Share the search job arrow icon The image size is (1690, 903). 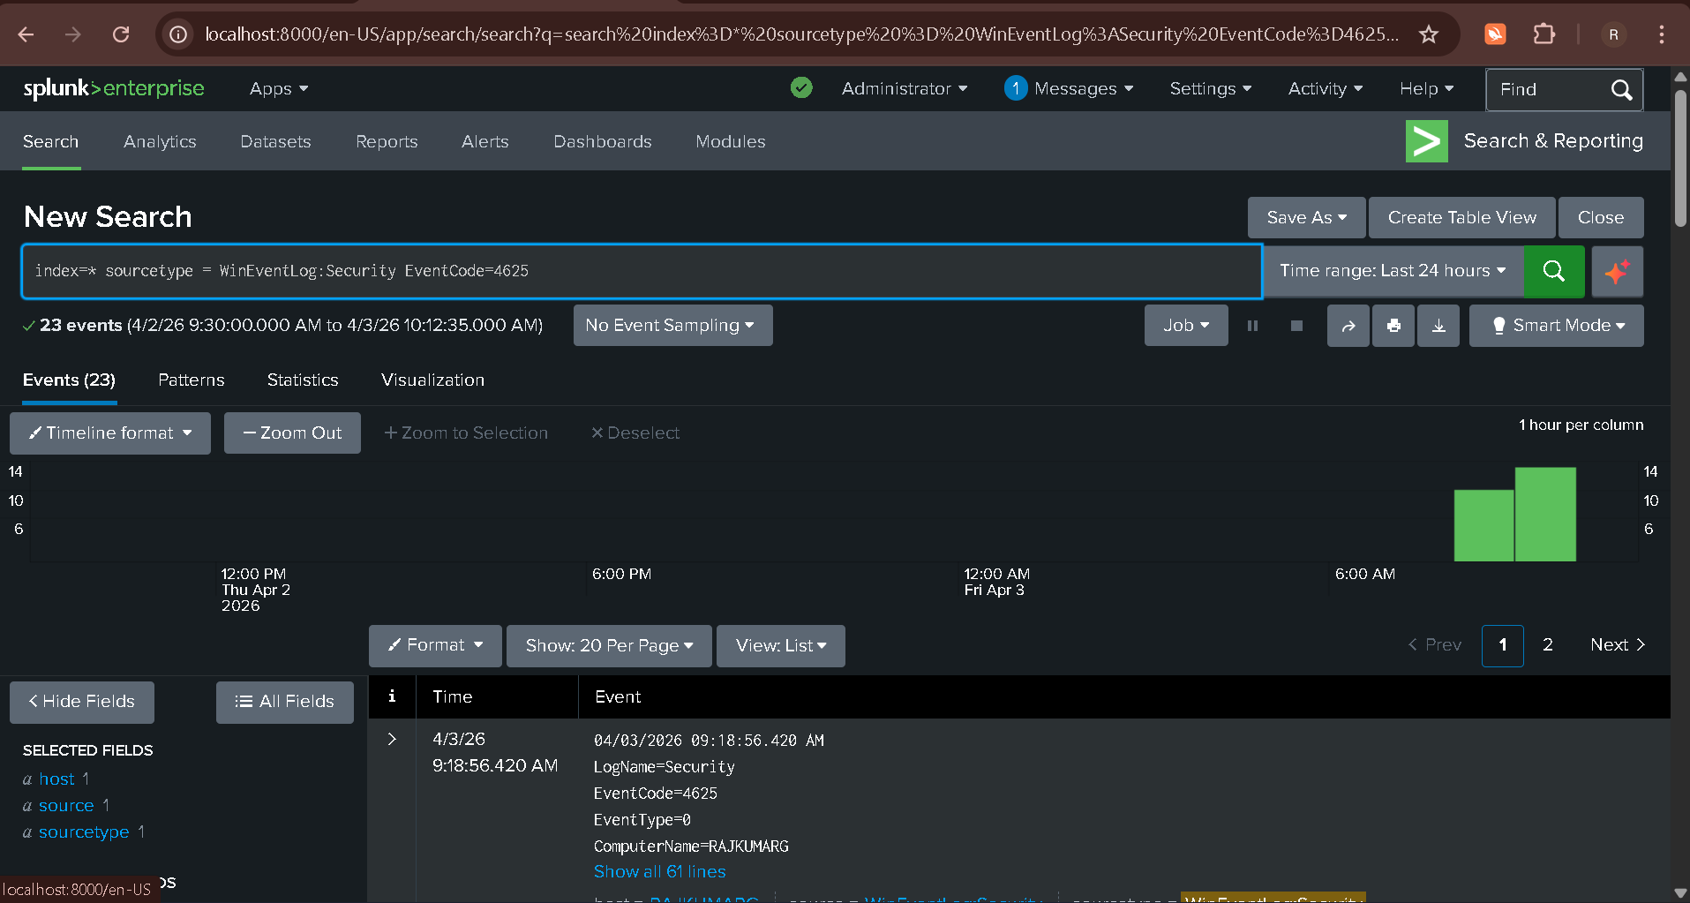1348,326
